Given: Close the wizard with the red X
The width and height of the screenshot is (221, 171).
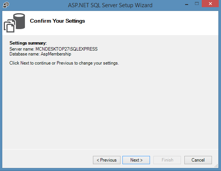Looking at the screenshot, I should 210,4.
